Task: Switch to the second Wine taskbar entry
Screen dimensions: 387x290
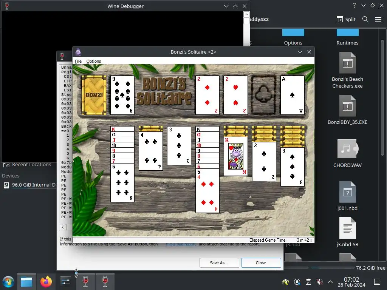Action: [x=105, y=282]
